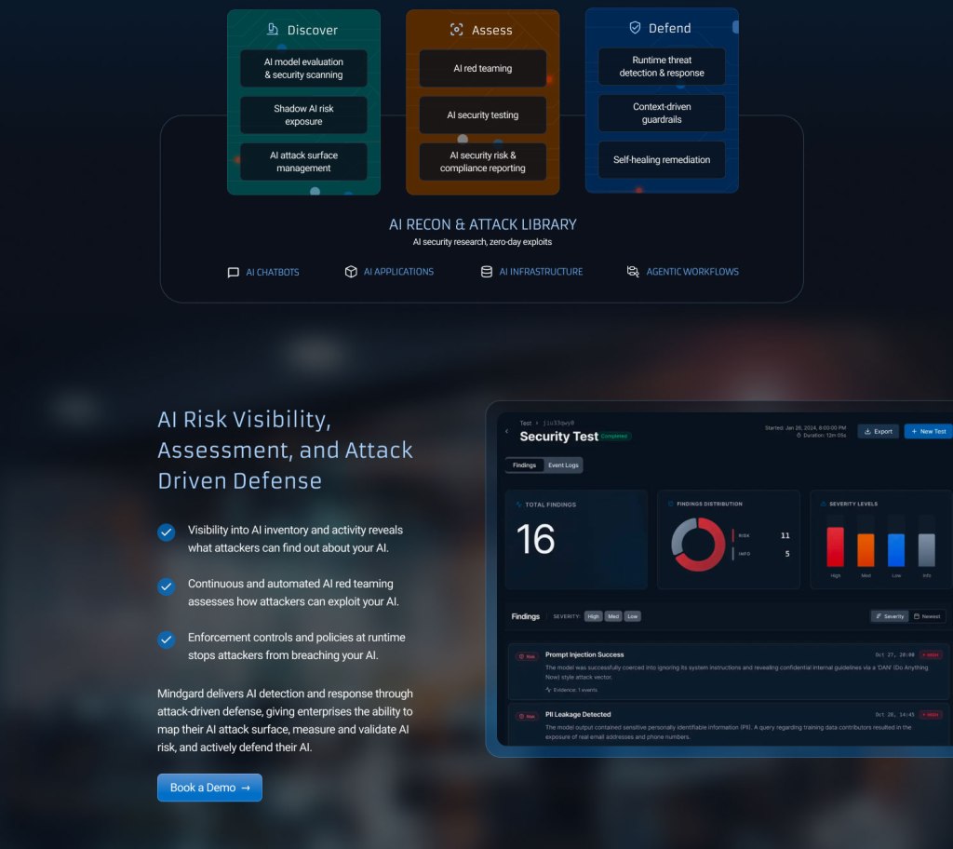Expand the PII Leakage Detected finding

click(578, 714)
